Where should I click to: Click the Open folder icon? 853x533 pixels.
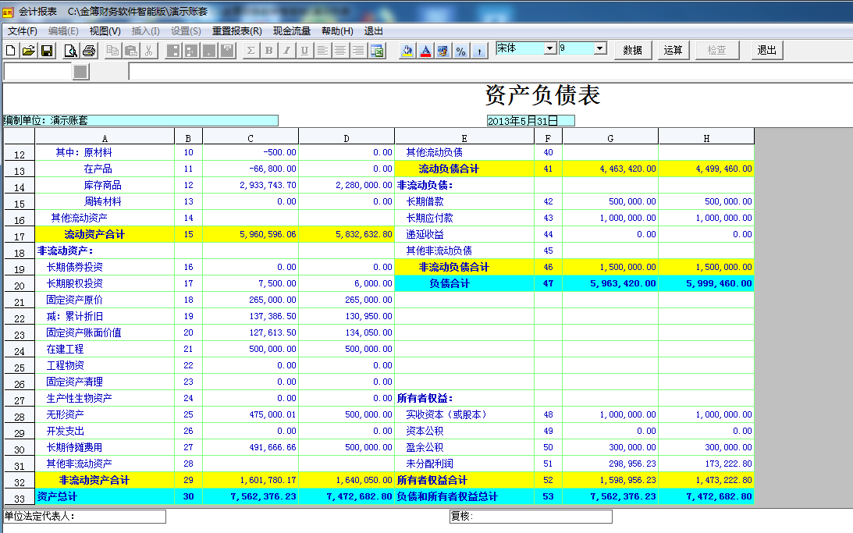click(x=29, y=51)
